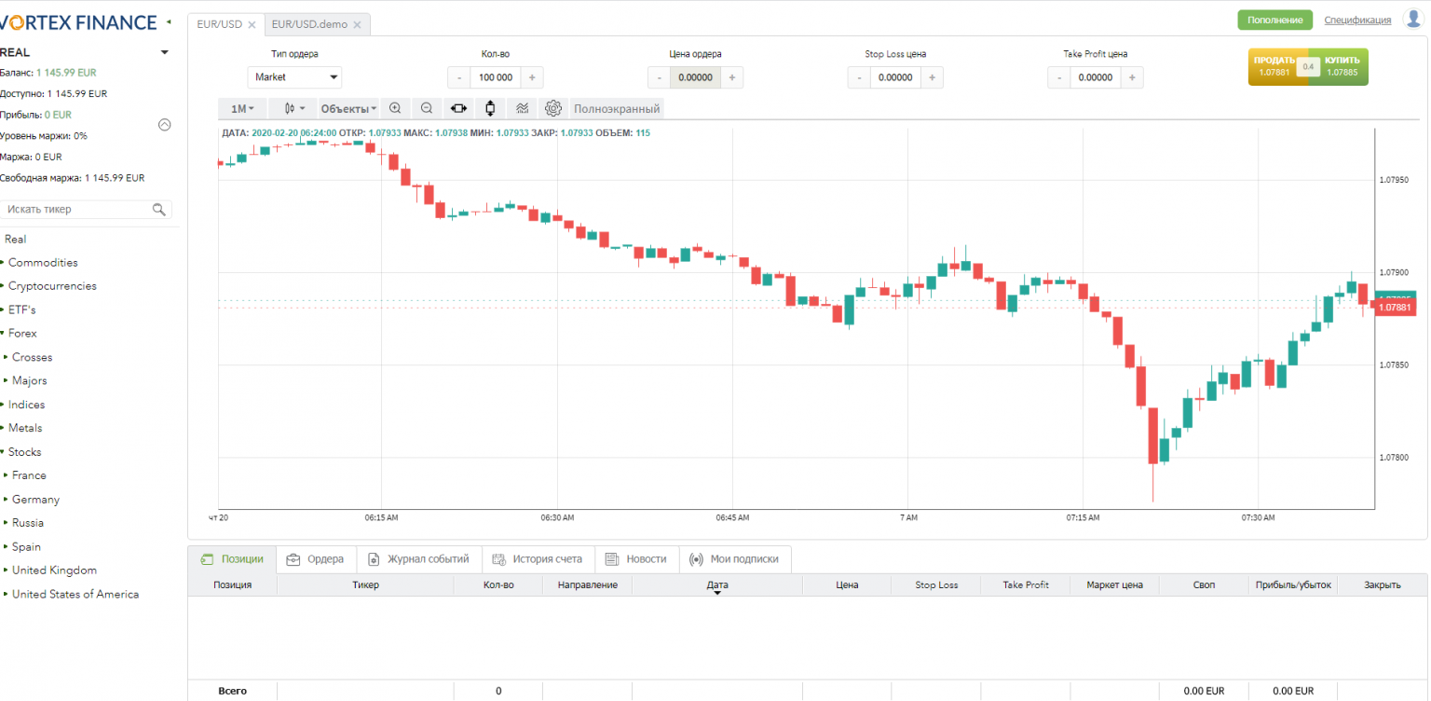Switch to the EUR/USD tab
Viewport: 1431px width, 701px height.
(219, 24)
